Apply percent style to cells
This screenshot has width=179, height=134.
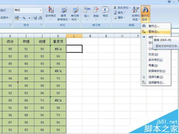coord(24,18)
